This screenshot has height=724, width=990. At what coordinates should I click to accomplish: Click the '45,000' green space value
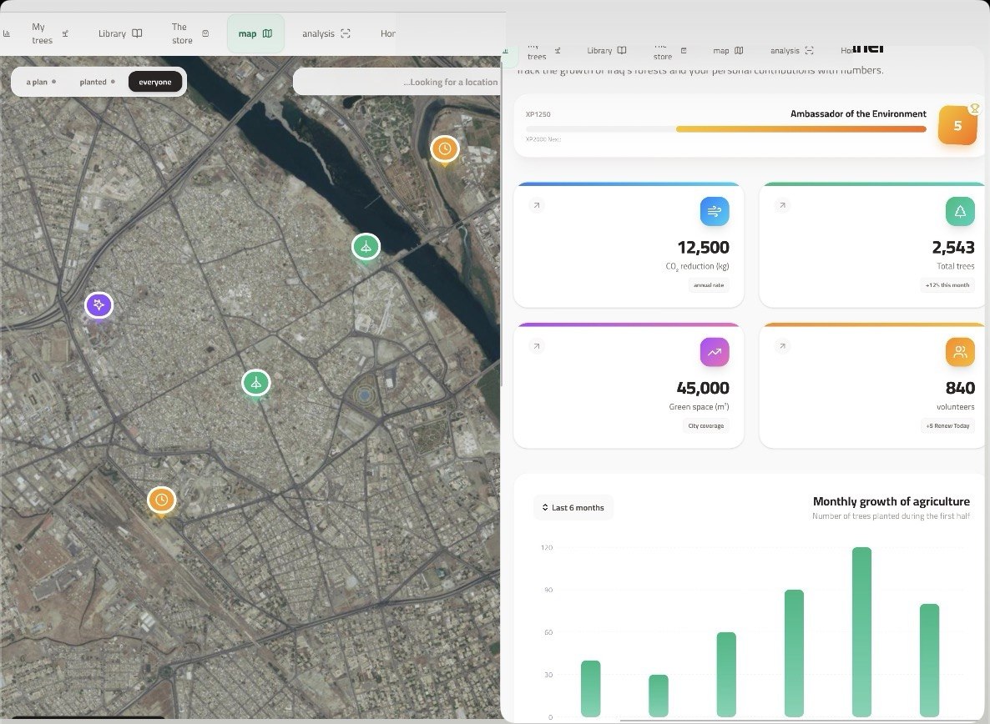703,388
